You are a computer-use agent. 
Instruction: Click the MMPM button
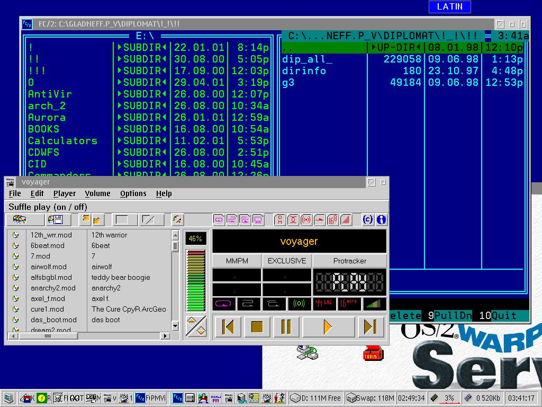[237, 261]
